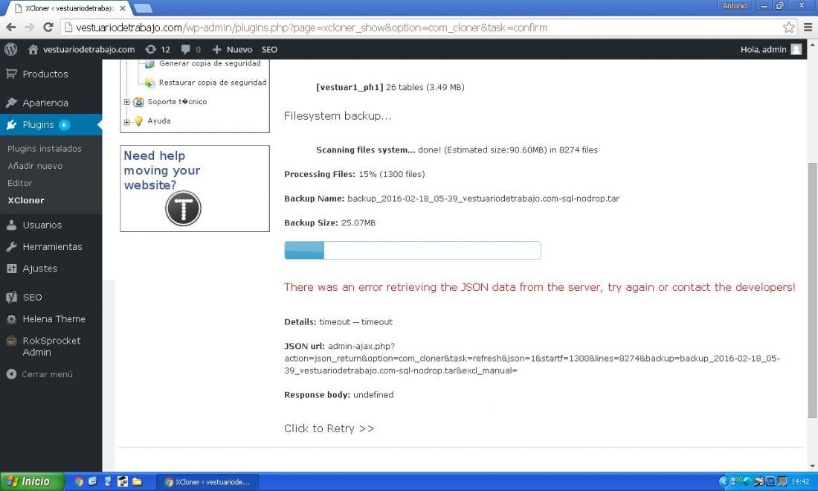Click the browser address bar URL

click(312, 27)
